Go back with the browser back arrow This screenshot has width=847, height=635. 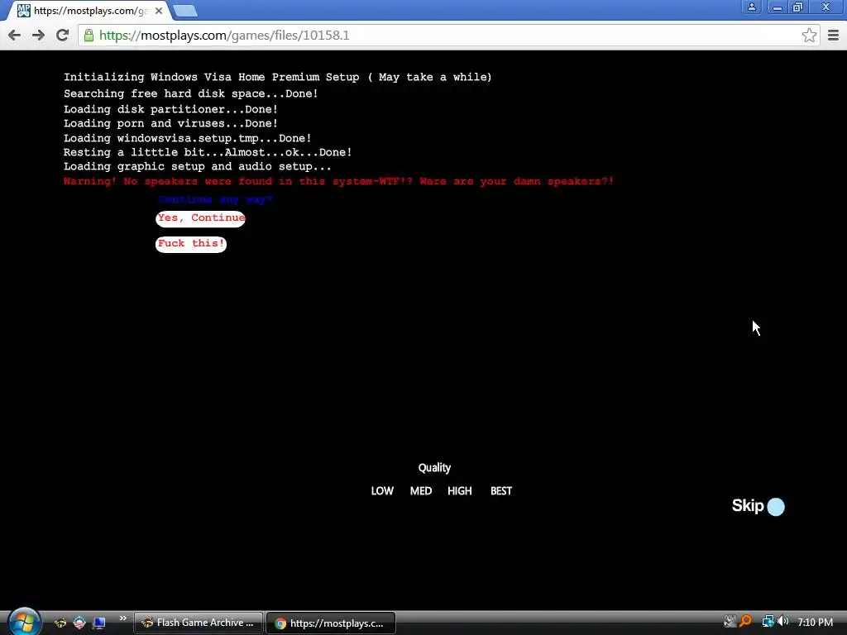coord(15,36)
